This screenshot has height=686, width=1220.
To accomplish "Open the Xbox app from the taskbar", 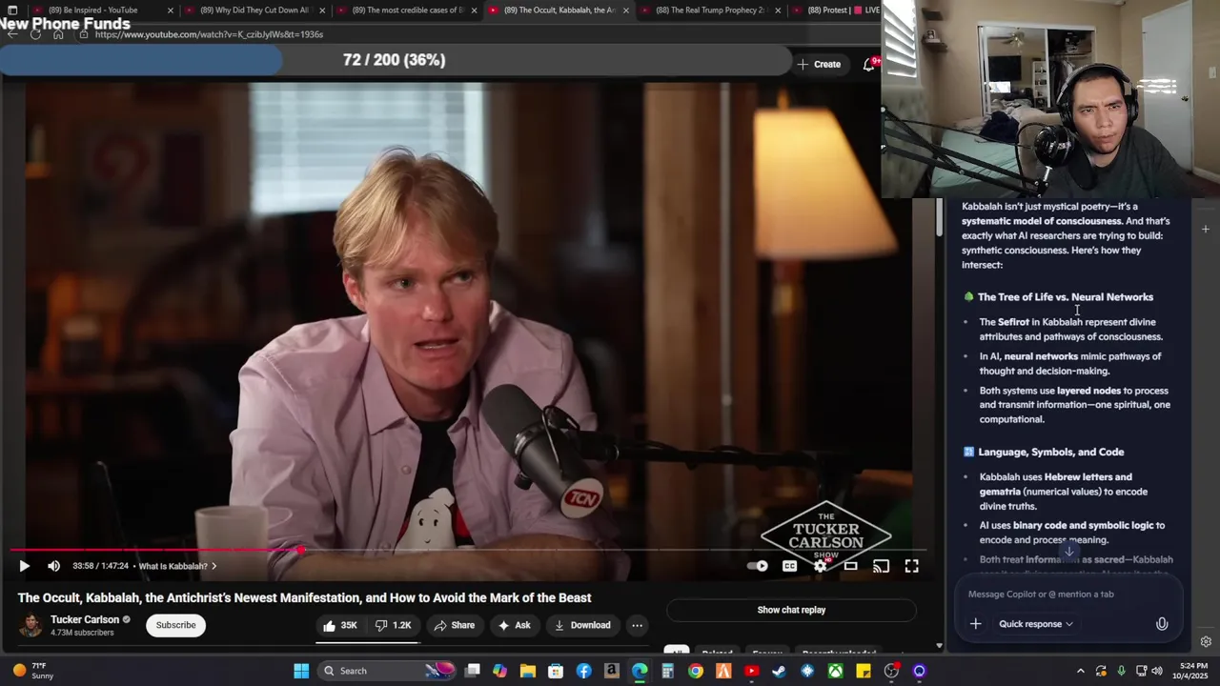I will (836, 671).
